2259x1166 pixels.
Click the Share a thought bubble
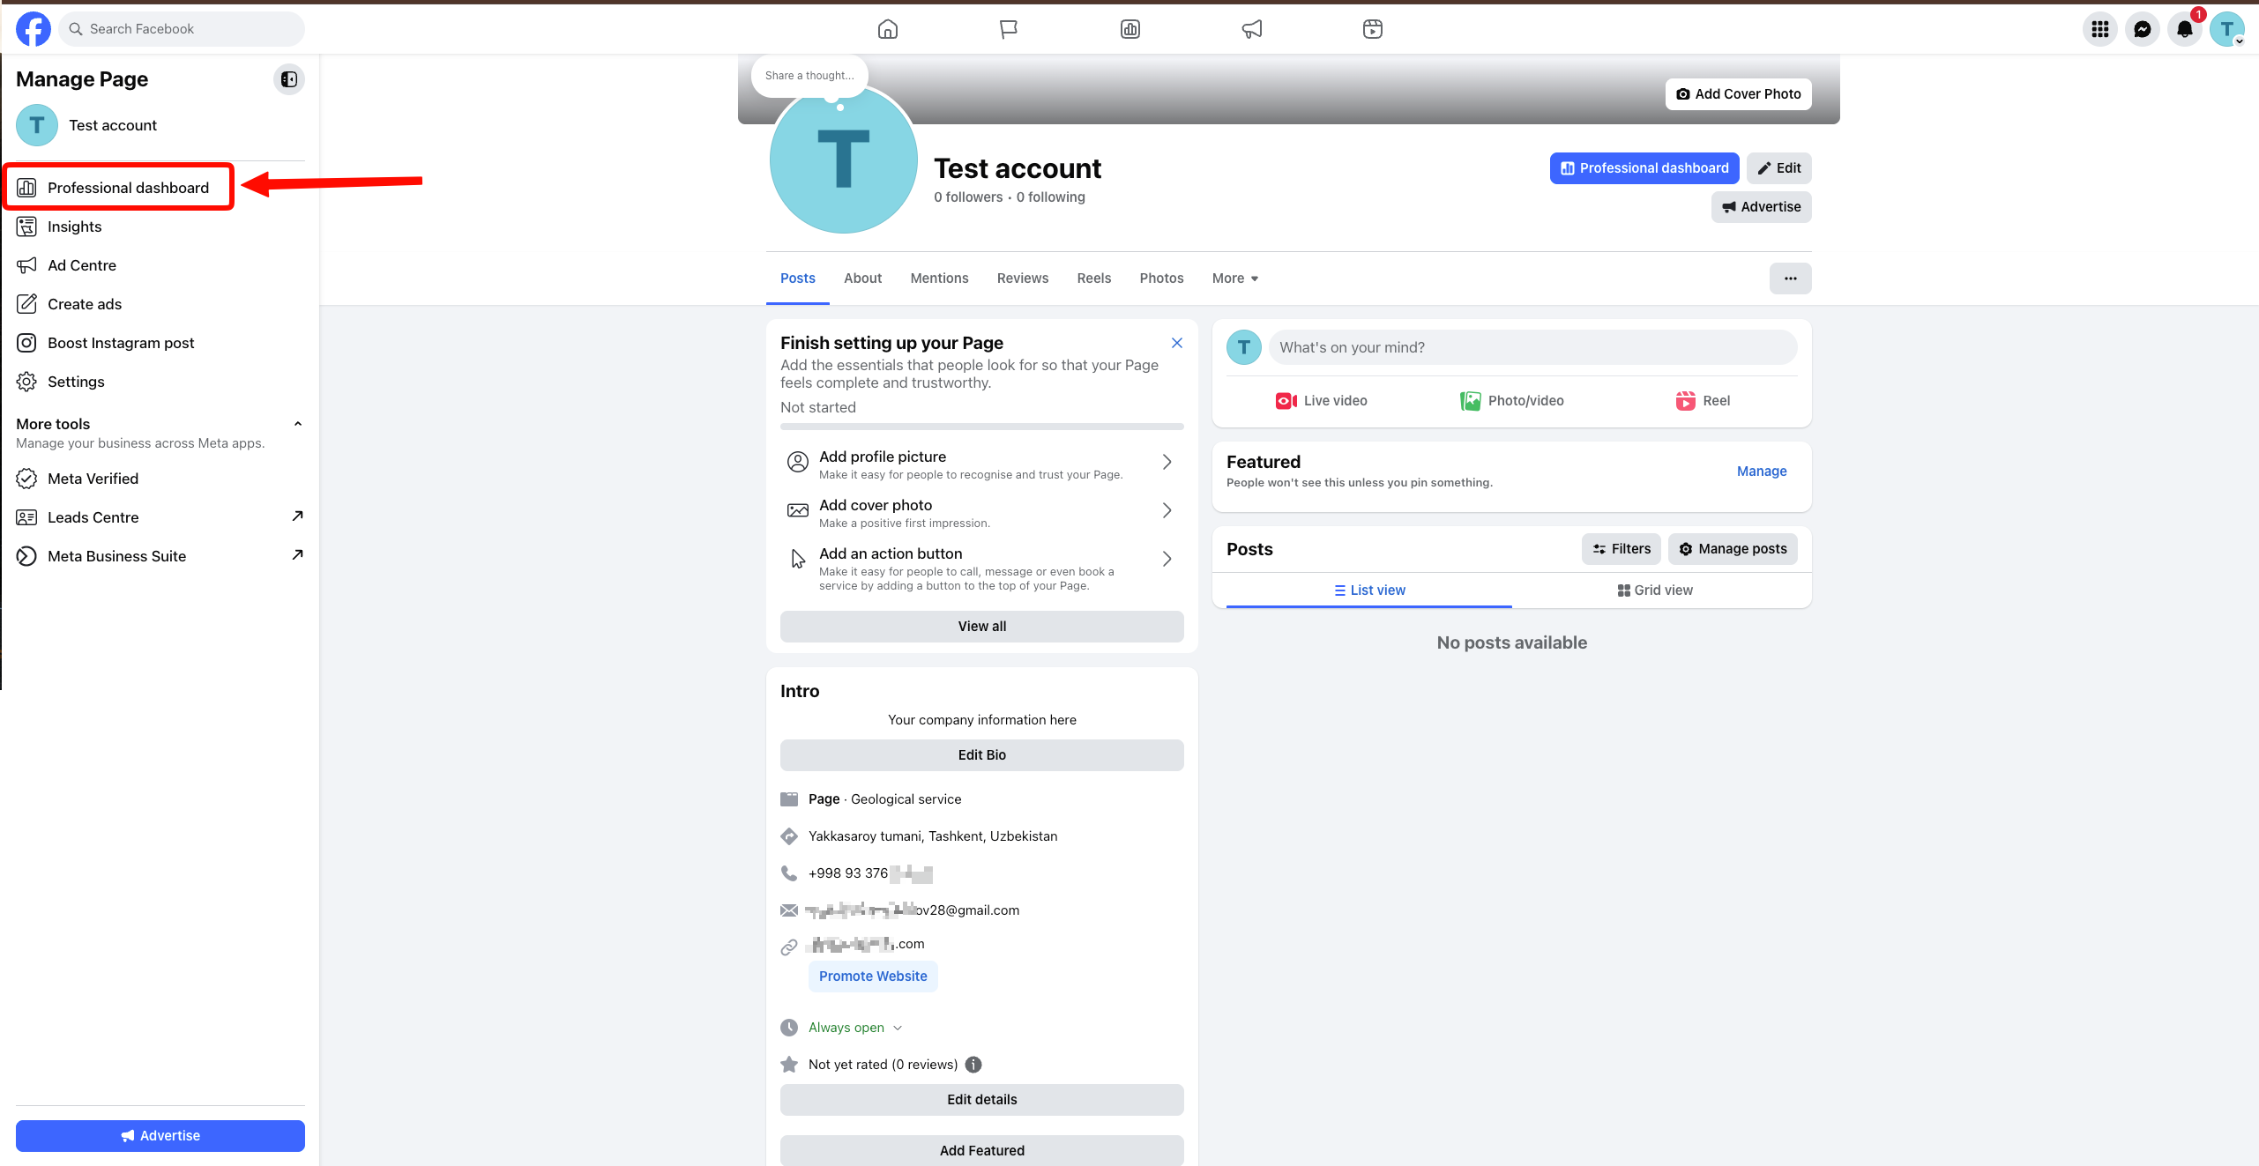pyautogui.click(x=809, y=76)
